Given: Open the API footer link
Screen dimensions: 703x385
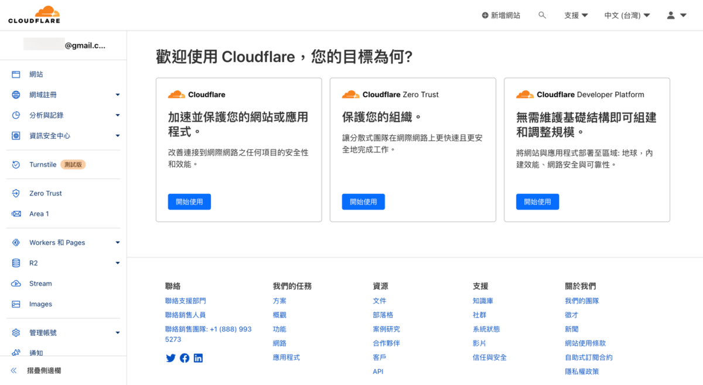Looking at the screenshot, I should (x=378, y=372).
